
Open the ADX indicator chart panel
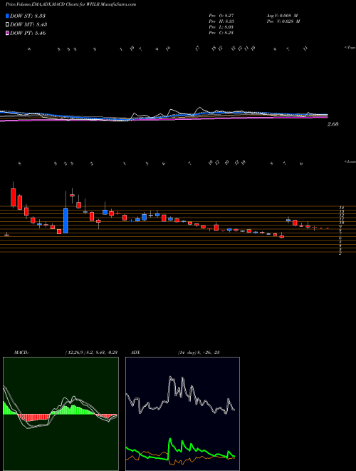[x=182, y=414]
